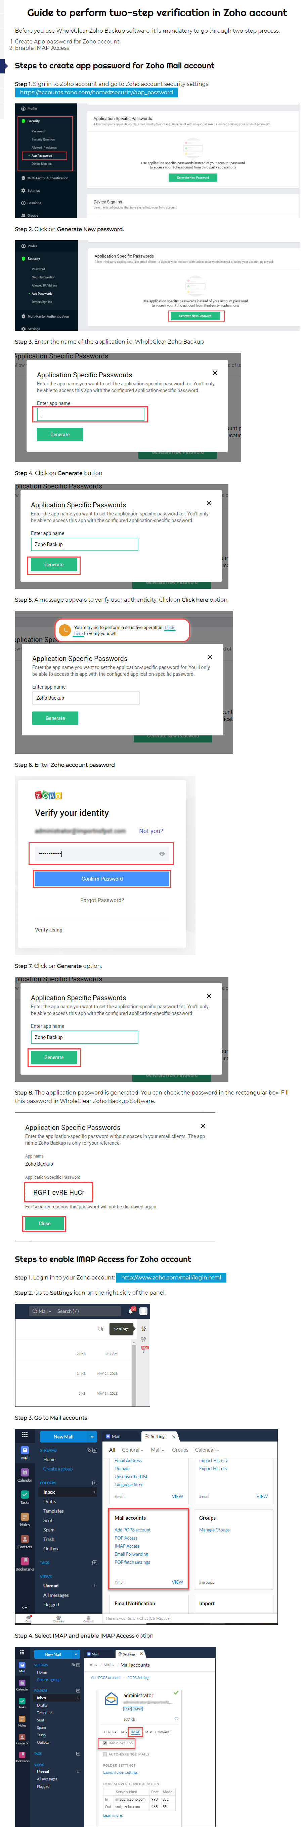Show password using the eye icon
Viewport: 305px width, 1836px height.
click(162, 854)
